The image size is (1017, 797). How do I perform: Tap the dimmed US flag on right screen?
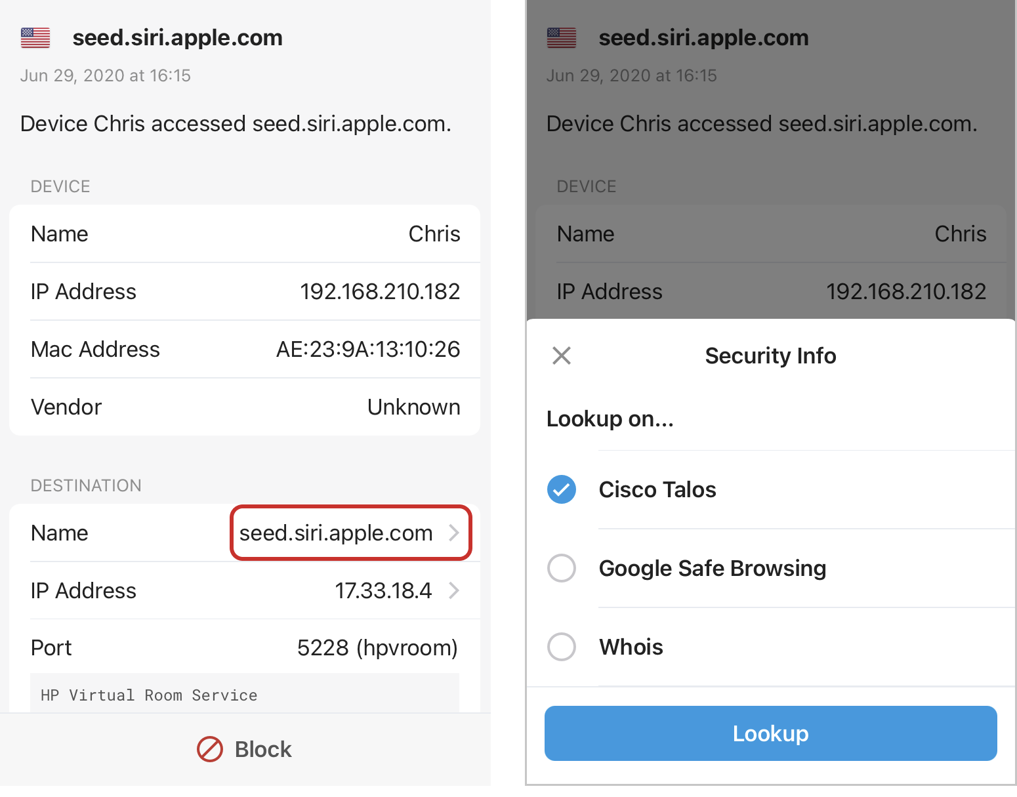[562, 38]
